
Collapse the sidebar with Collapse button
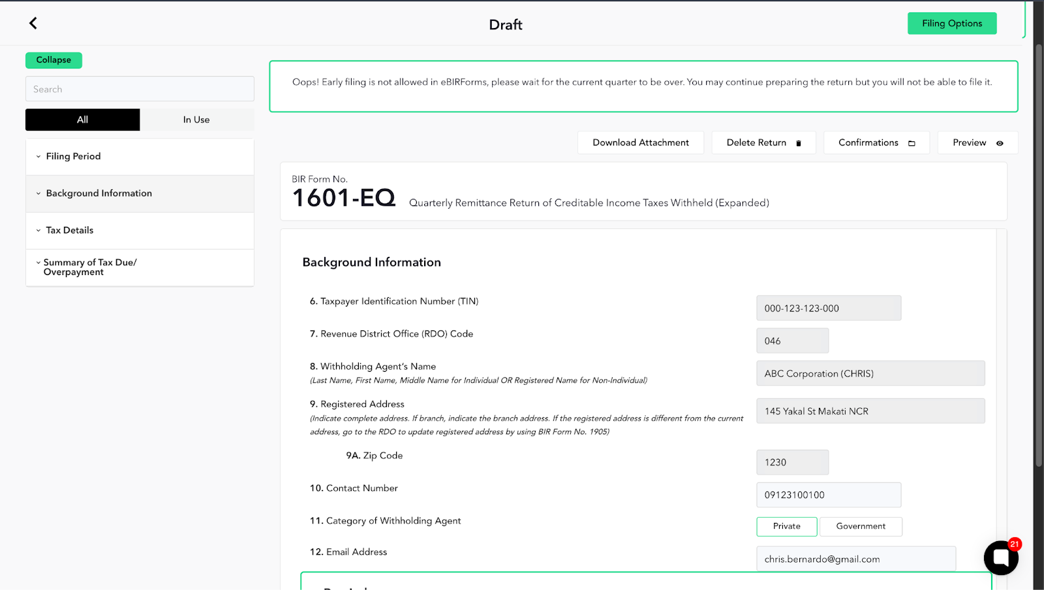click(x=54, y=60)
